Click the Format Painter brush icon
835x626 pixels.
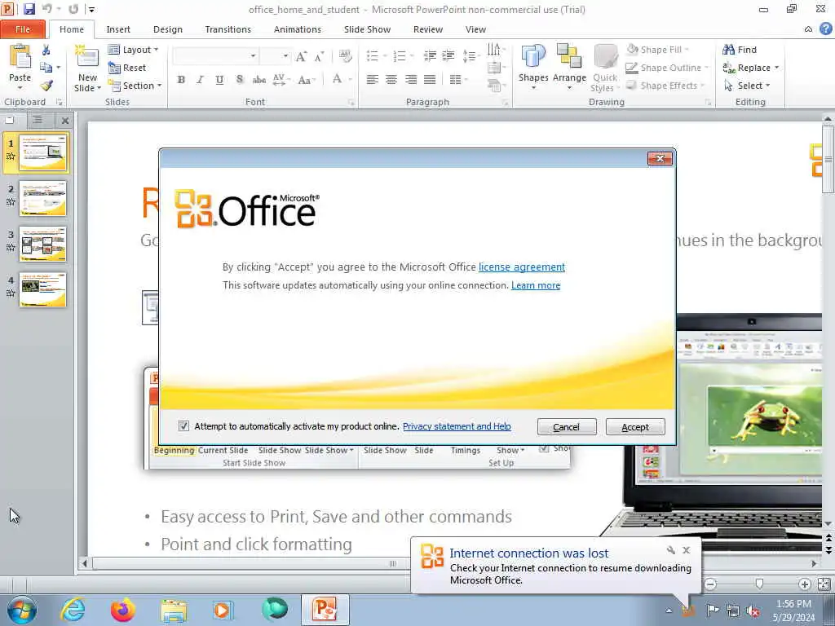pyautogui.click(x=46, y=85)
